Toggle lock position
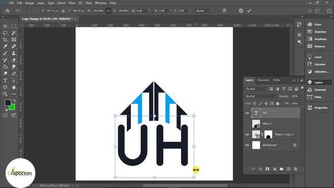Viewport: 334px width, 188px height. (266, 103)
